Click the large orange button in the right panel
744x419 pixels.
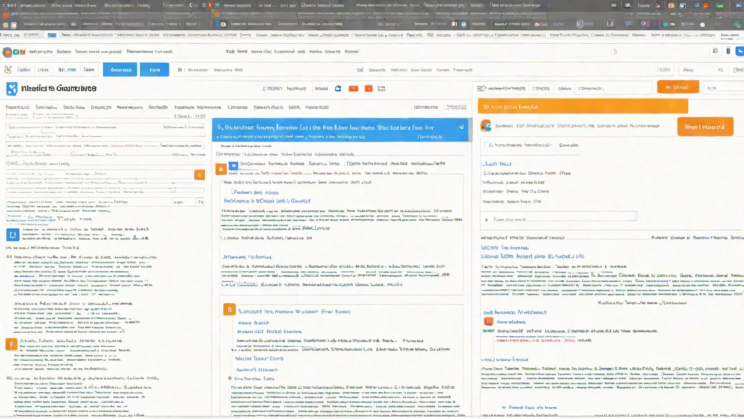pyautogui.click(x=704, y=126)
